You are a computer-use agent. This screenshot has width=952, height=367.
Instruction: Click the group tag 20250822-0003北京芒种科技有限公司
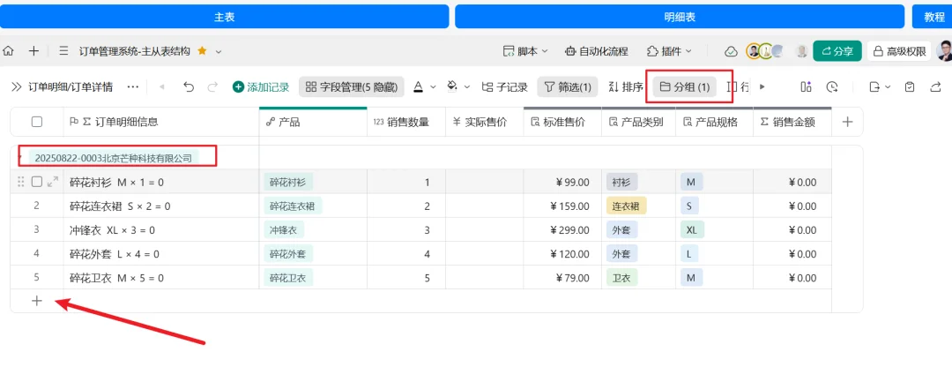[x=114, y=158]
